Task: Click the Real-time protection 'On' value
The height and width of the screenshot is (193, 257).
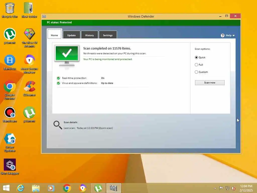Action: pos(103,78)
